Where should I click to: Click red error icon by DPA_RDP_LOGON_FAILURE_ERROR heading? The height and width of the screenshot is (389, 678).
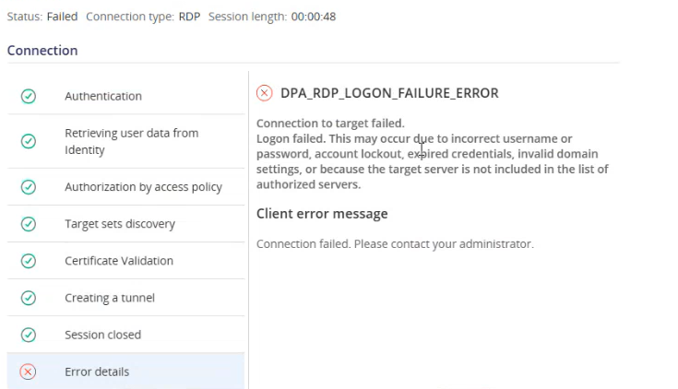[x=264, y=92]
